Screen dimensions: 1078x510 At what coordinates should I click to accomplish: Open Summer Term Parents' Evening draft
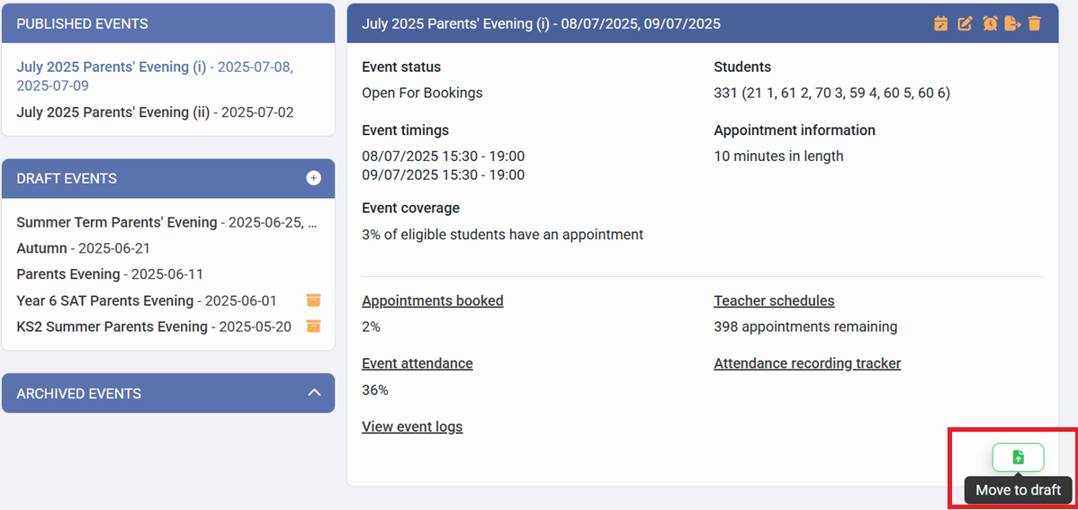click(x=117, y=222)
